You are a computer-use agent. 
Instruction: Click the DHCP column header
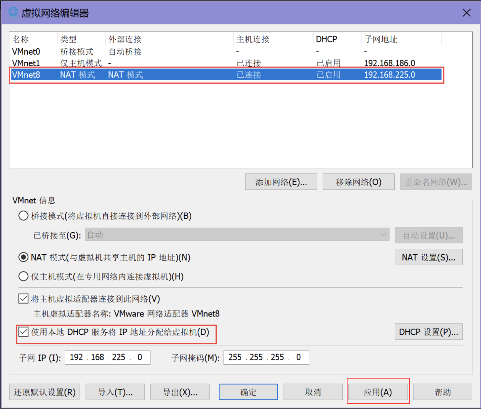point(337,39)
